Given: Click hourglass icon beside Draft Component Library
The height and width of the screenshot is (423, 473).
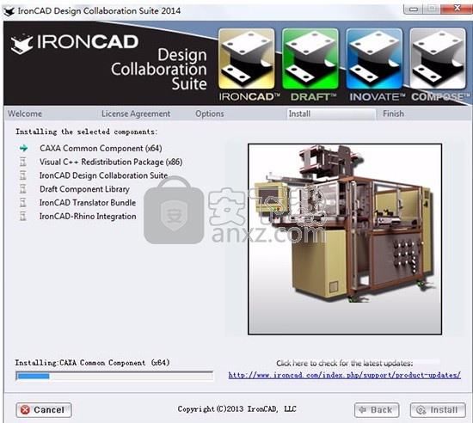Looking at the screenshot, I should coord(23,189).
